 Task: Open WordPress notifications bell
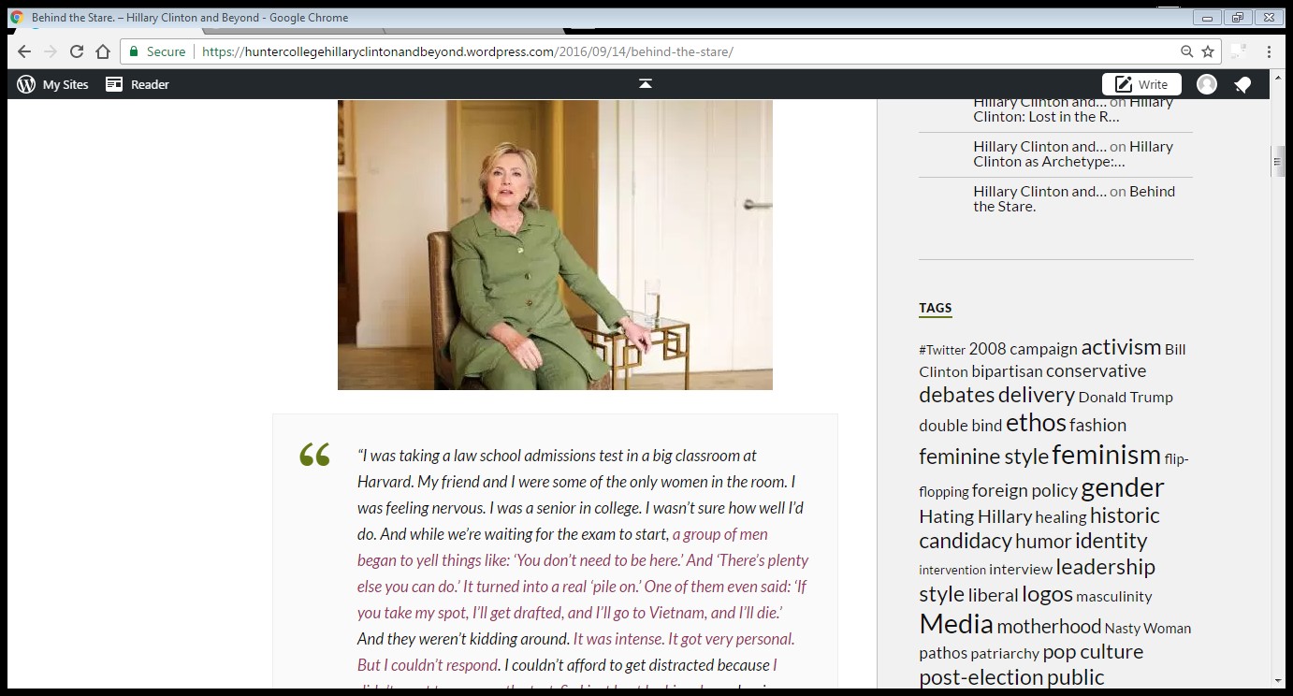pyautogui.click(x=1242, y=84)
